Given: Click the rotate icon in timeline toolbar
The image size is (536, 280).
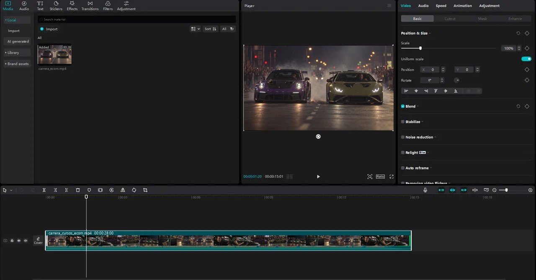Looking at the screenshot, I should pyautogui.click(x=134, y=190).
